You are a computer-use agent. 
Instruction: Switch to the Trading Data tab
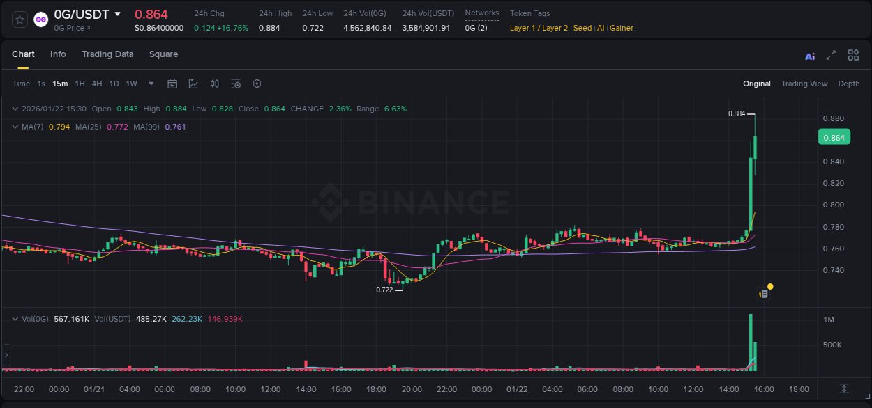[x=107, y=54]
